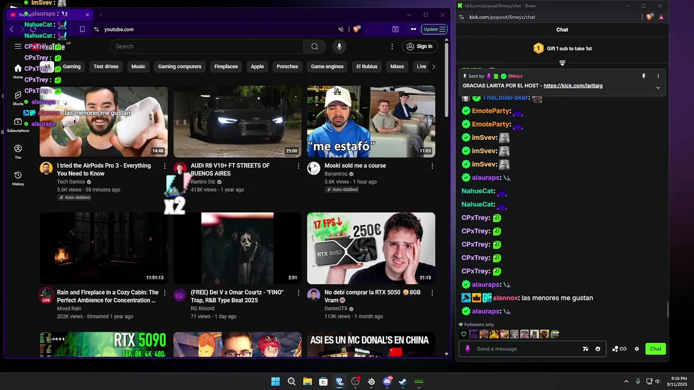Open Windows taskbar search
694x390 pixels.
pos(292,381)
